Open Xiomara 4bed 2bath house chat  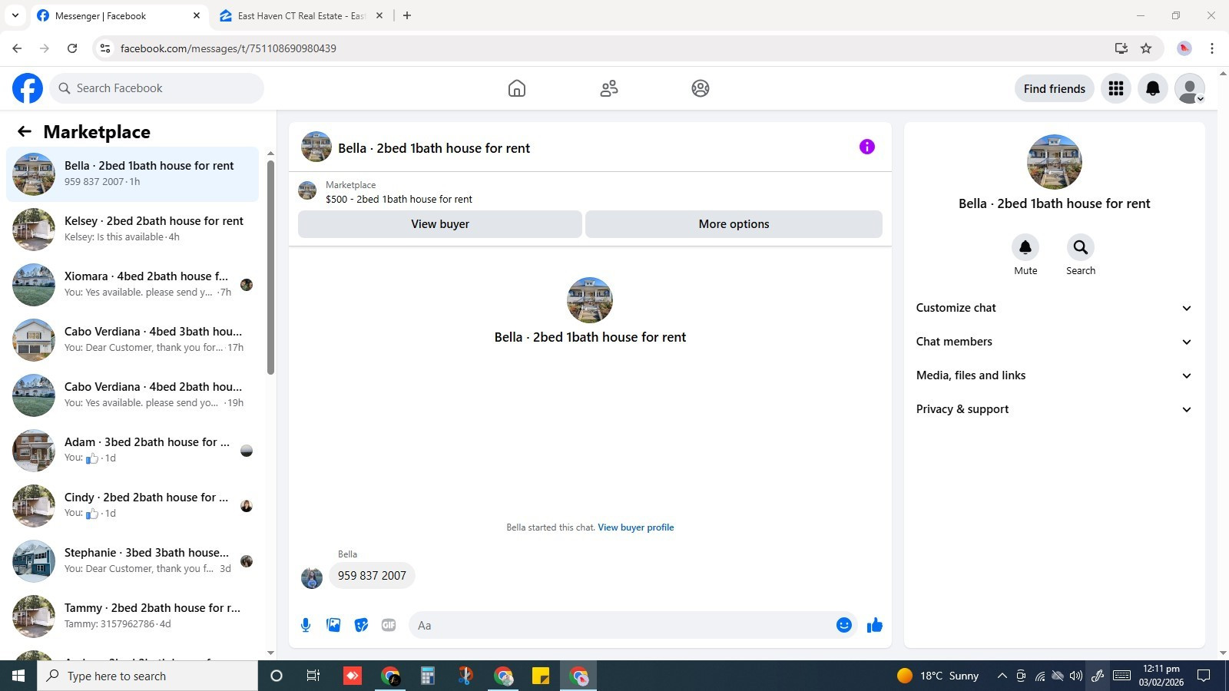point(132,285)
